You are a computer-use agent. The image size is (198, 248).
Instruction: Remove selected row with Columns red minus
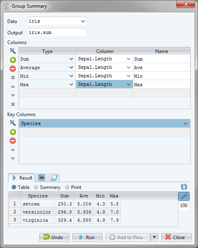pos(13,69)
